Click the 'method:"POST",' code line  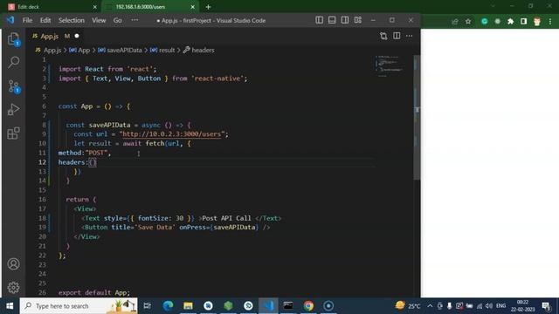[x=85, y=153]
